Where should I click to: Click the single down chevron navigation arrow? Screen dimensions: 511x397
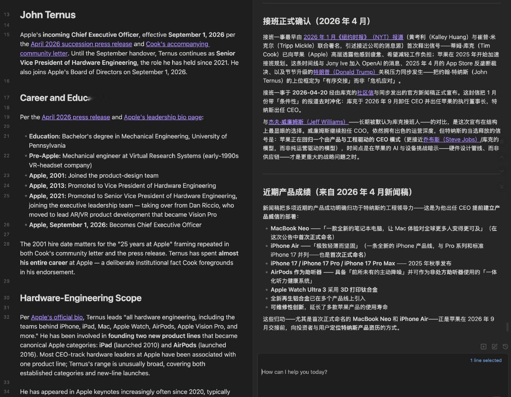501,171
